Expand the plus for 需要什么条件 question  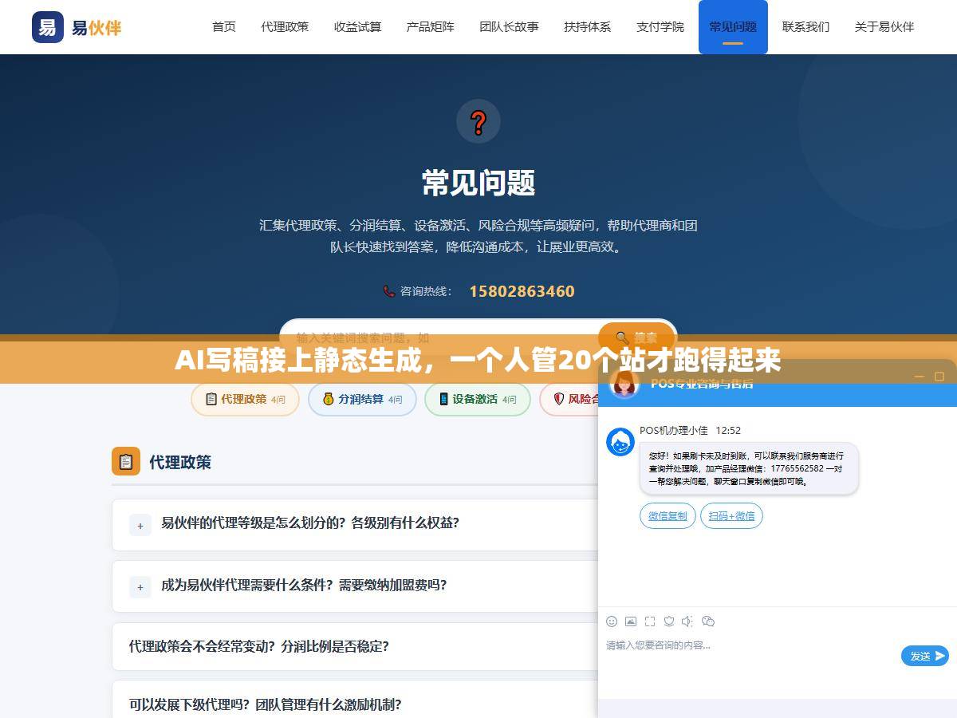coord(140,587)
